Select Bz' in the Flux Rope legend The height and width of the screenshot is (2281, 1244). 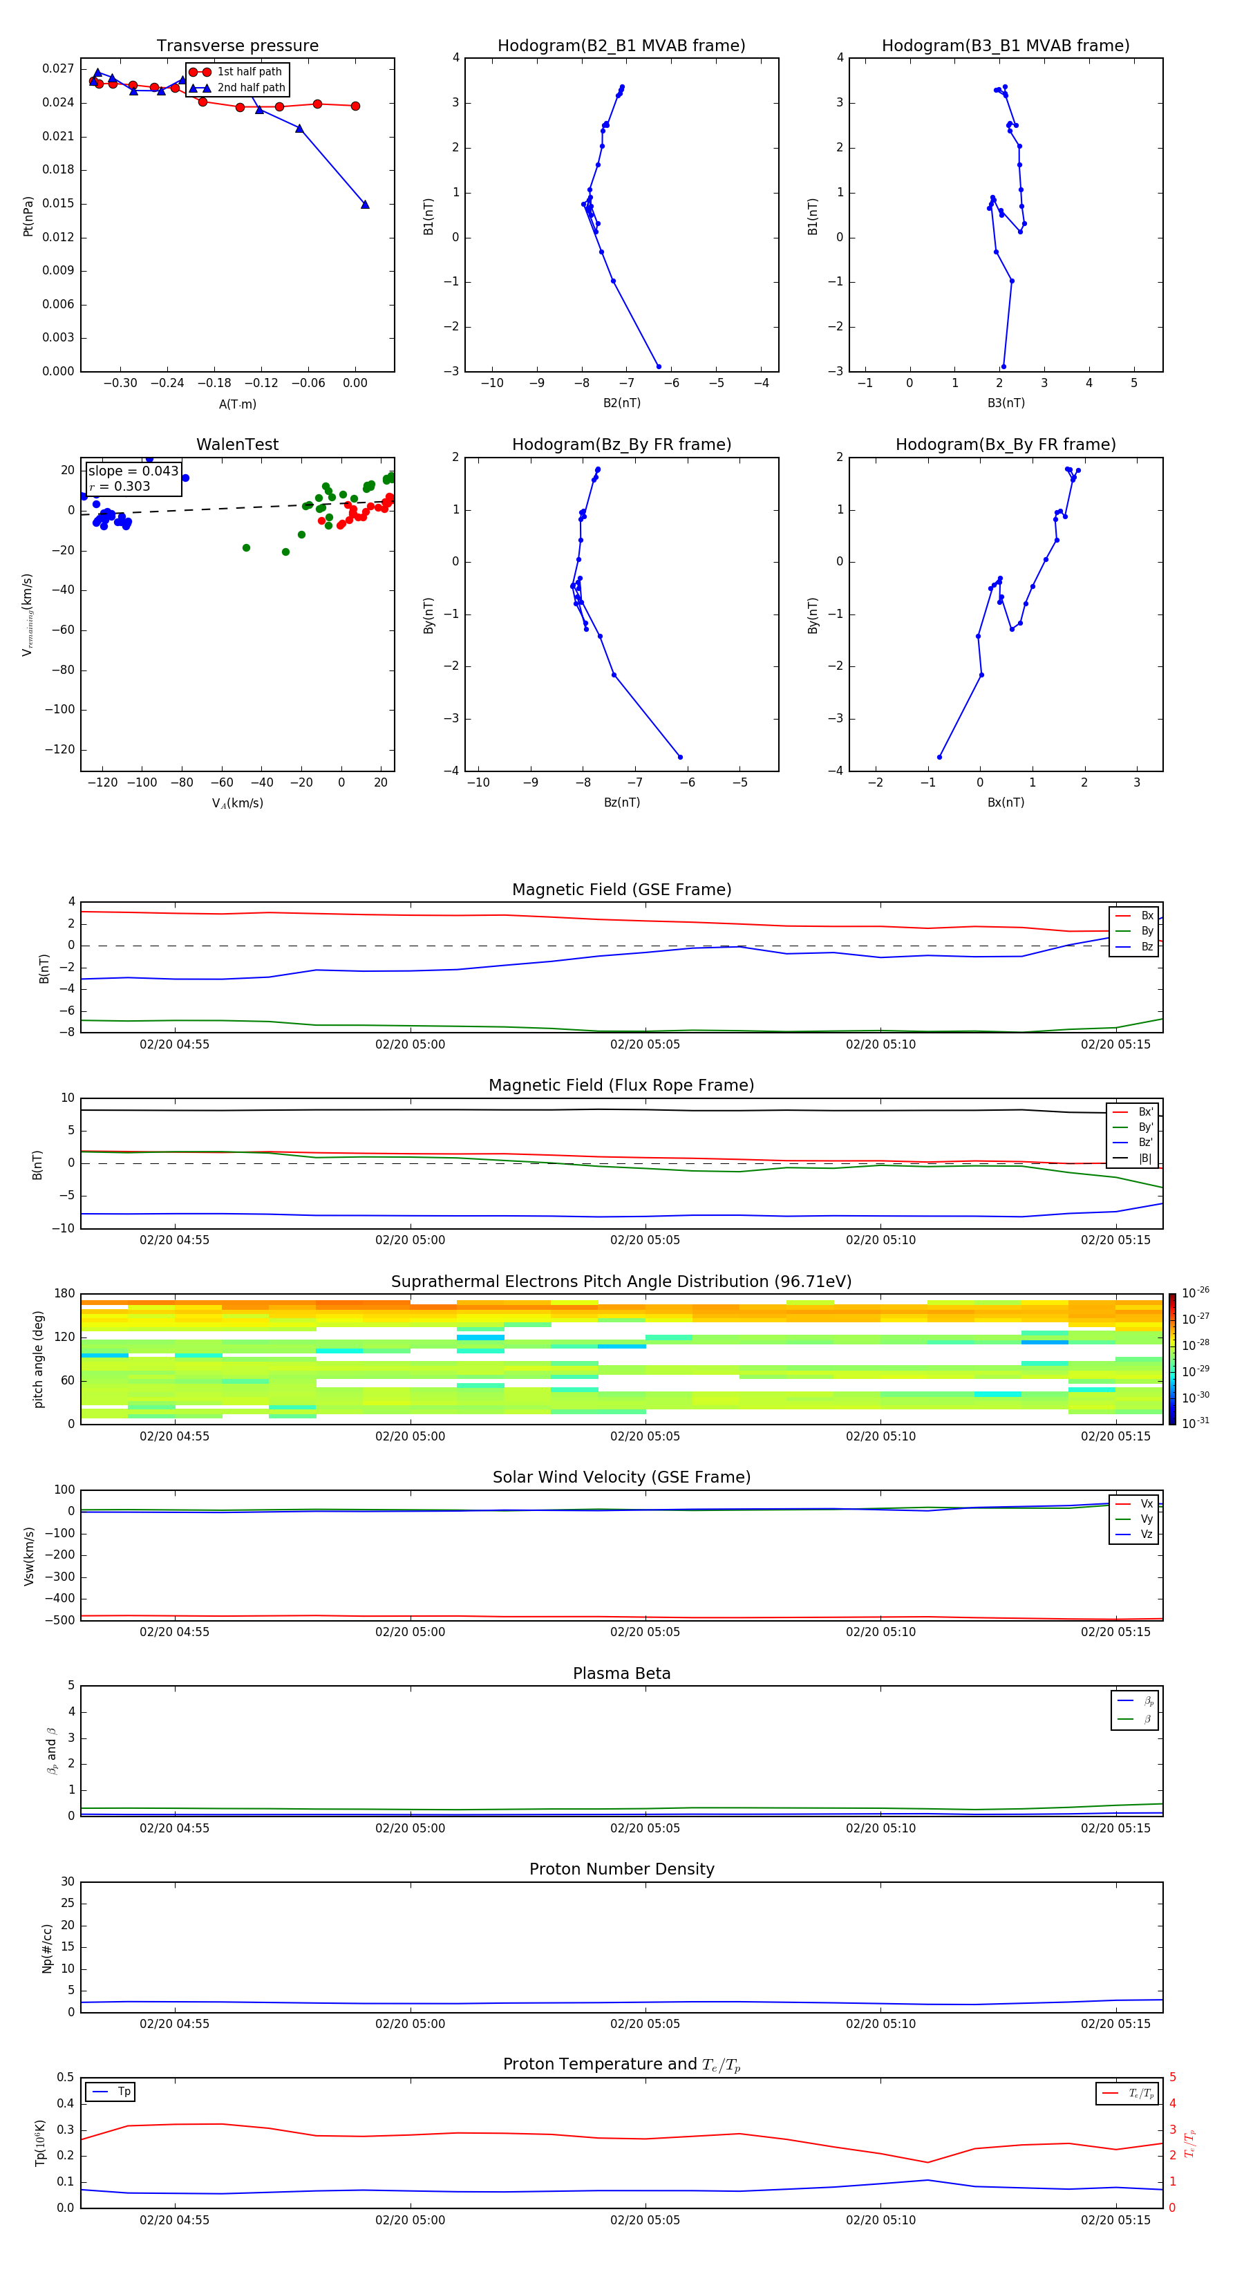1133,1143
